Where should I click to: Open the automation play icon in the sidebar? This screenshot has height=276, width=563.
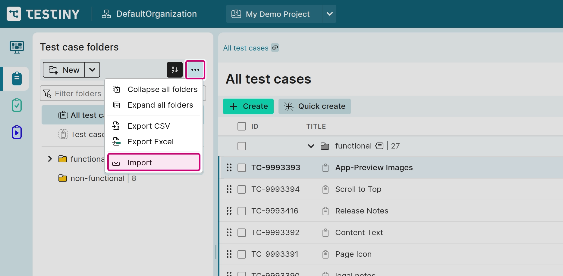point(17,132)
